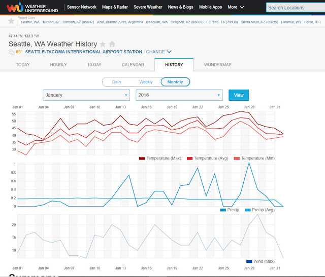Click the Search Locations input field
The width and height of the screenshot is (325, 277).
pos(295,8)
